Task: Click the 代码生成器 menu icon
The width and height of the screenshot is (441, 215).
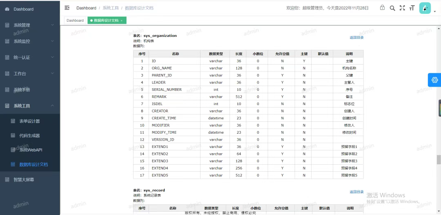Action: pyautogui.click(x=13, y=136)
